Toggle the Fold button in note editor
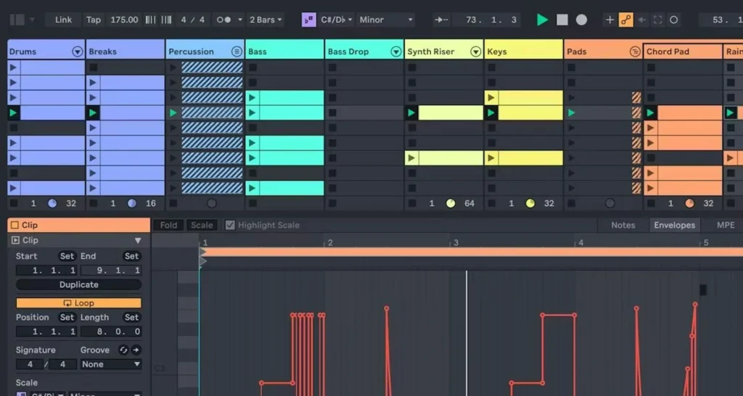Viewport: 743px width, 396px height. coord(168,225)
